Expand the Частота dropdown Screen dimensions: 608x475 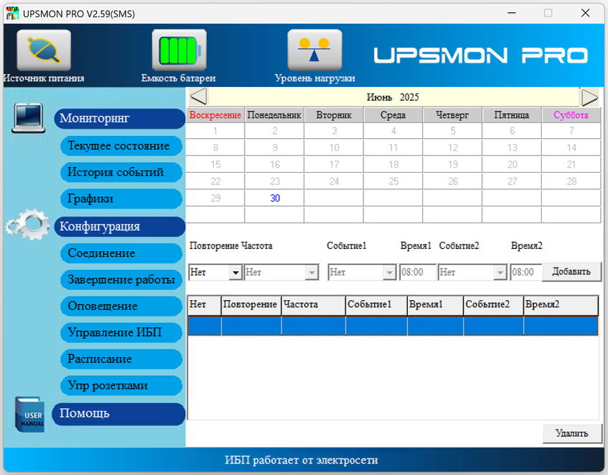pyautogui.click(x=312, y=272)
